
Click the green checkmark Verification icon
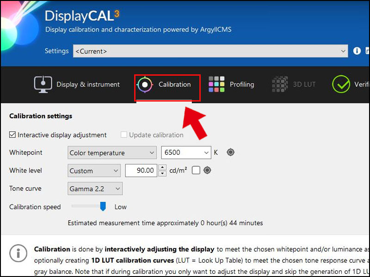pyautogui.click(x=341, y=84)
